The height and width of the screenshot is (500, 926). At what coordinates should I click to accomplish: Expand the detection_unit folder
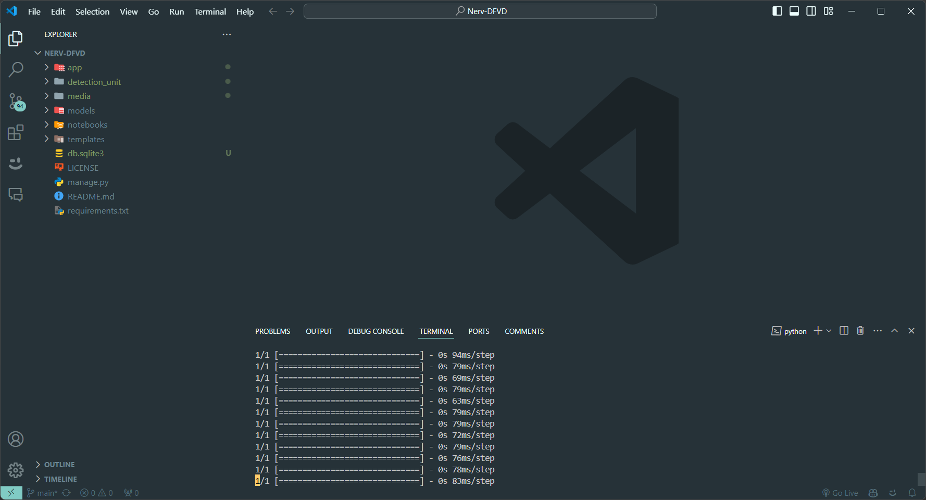[46, 81]
